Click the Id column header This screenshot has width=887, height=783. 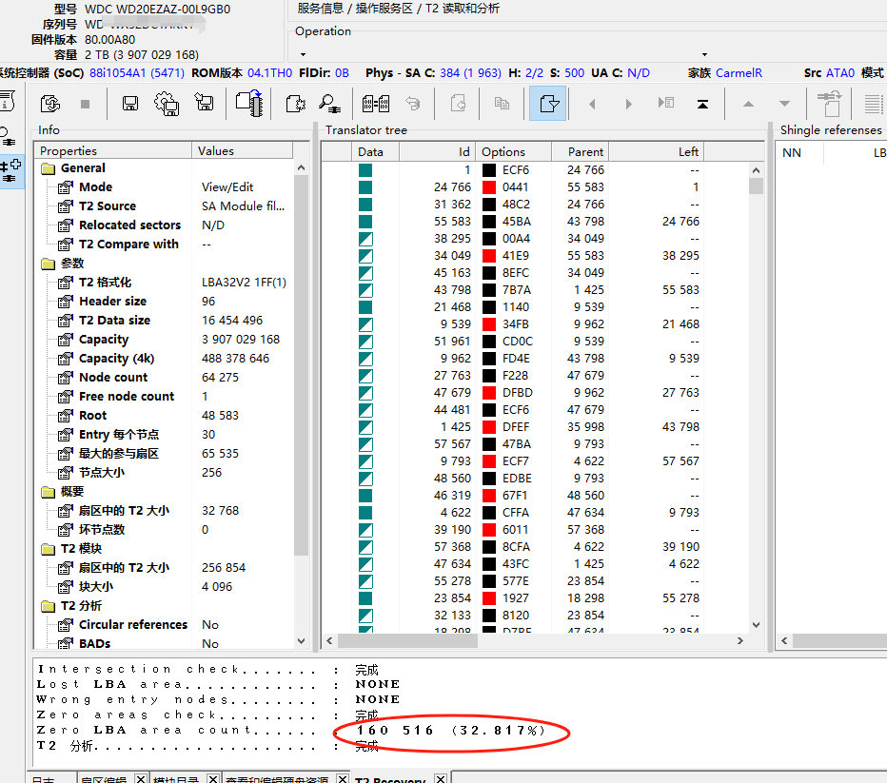pyautogui.click(x=437, y=151)
